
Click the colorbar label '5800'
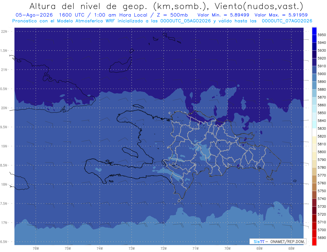click(322, 152)
